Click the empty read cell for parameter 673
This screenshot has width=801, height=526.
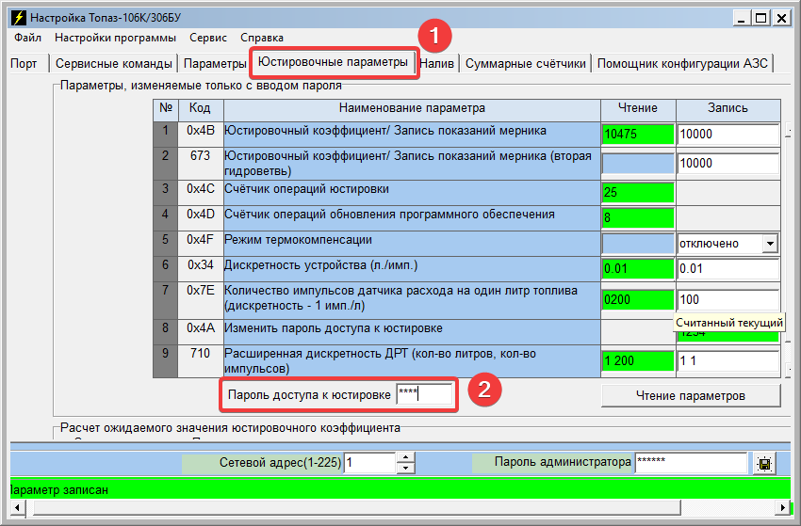[x=638, y=164]
